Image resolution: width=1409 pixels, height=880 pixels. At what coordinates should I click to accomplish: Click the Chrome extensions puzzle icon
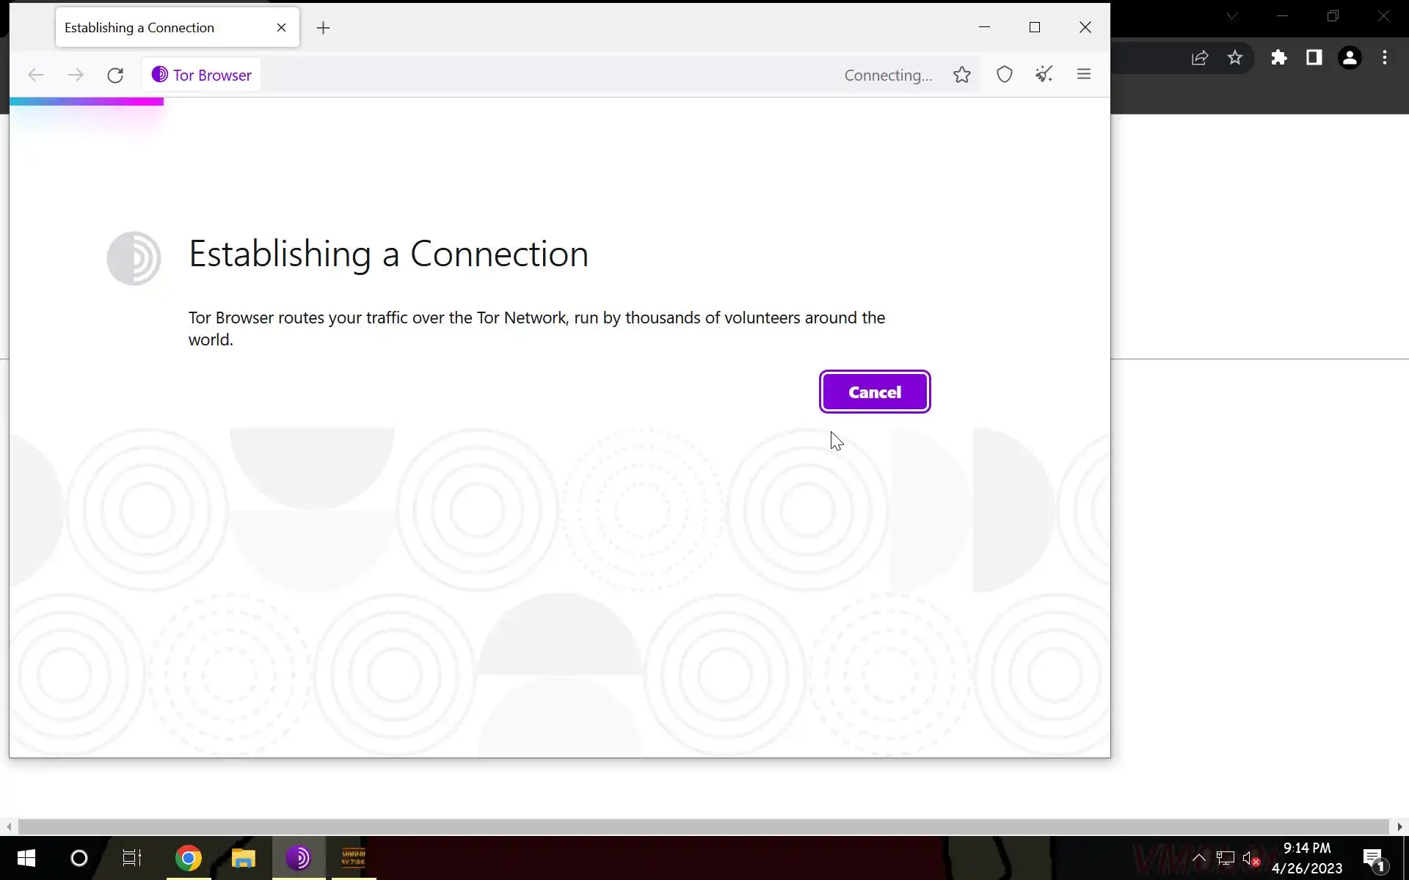coord(1279,58)
